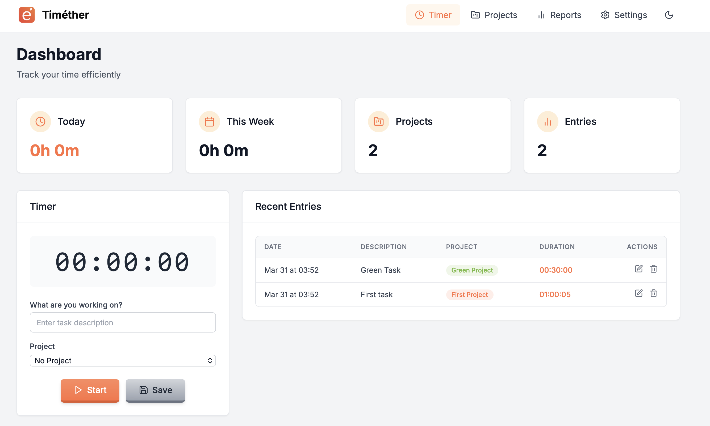Go to the Projects page
This screenshot has height=426, width=710.
point(494,15)
